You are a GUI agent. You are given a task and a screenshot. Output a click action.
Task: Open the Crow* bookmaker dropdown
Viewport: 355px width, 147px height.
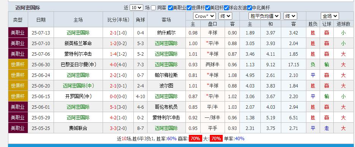pos(204,16)
